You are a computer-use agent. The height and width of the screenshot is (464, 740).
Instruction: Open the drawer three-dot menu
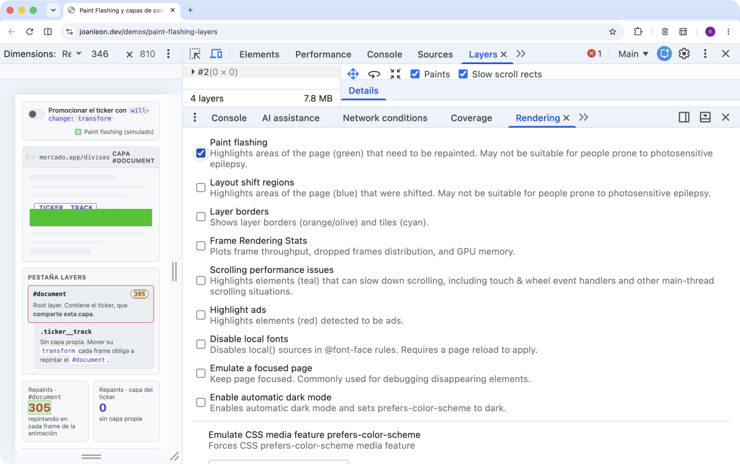pos(195,118)
